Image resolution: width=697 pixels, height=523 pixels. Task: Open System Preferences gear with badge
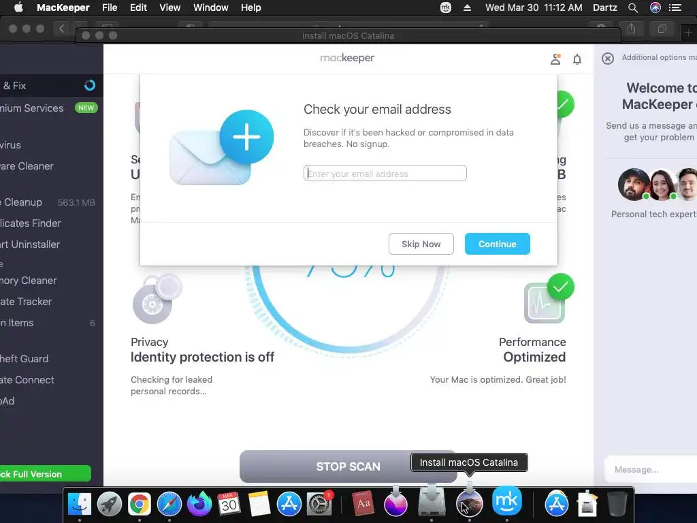click(x=319, y=505)
